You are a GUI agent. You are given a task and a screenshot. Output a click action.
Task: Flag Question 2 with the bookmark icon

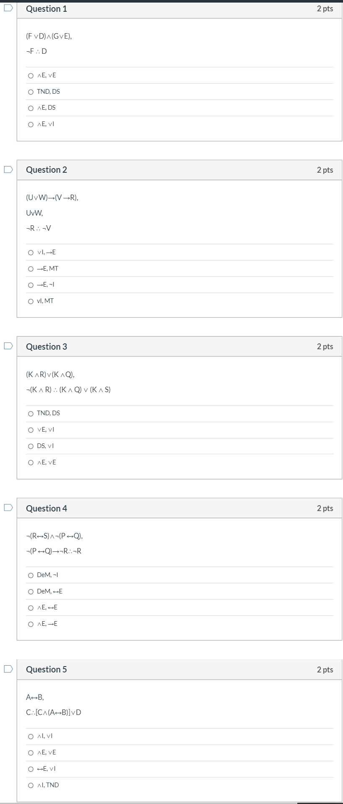(8, 169)
